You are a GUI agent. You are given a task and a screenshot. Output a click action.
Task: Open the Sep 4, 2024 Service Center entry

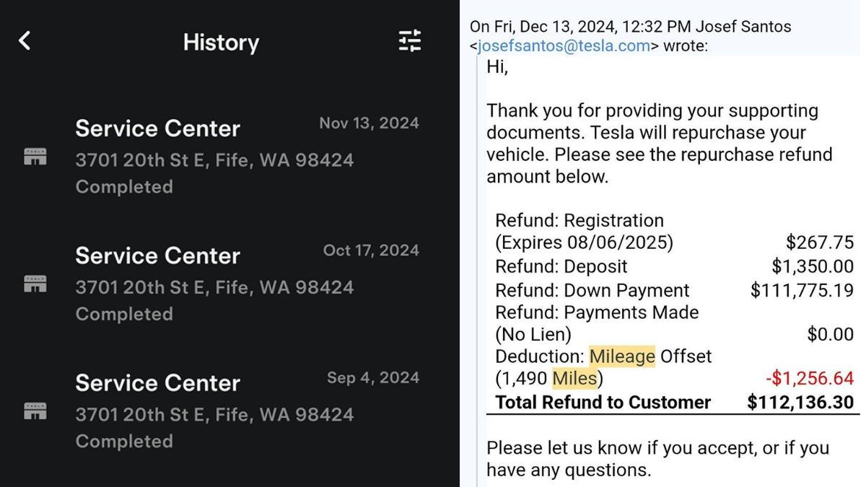point(157,383)
